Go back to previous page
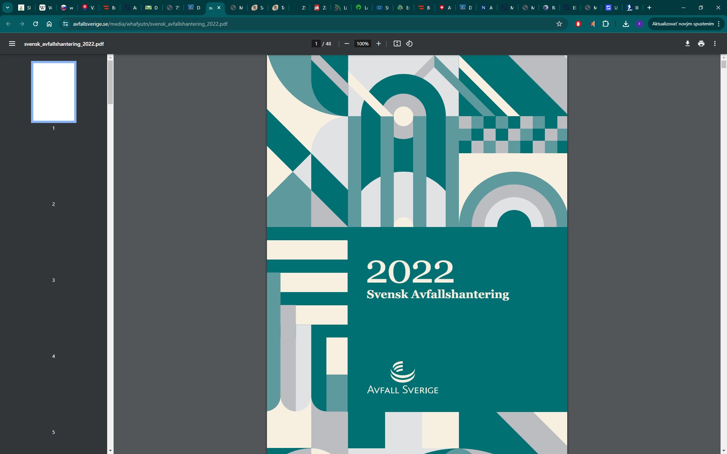 click(x=8, y=24)
